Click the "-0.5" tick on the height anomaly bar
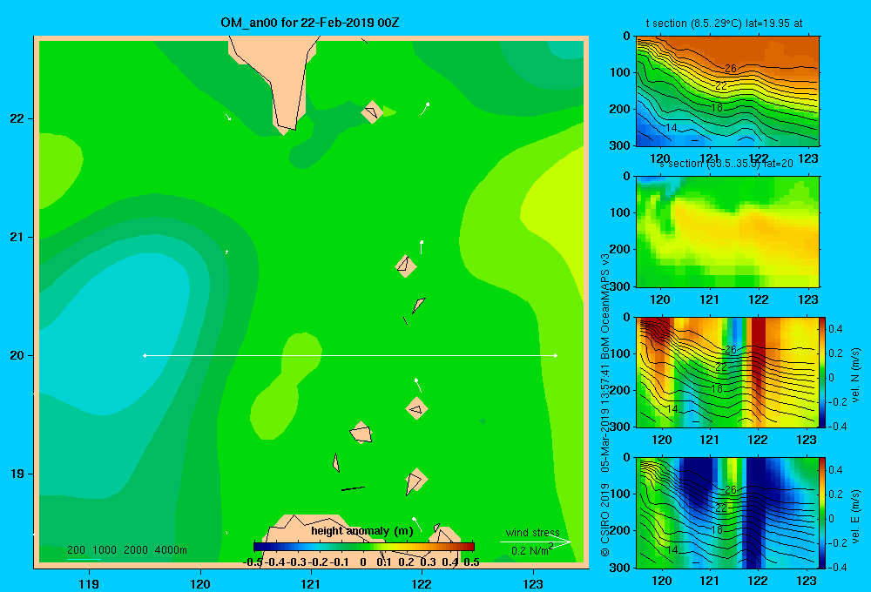871x592 pixels. [x=253, y=562]
